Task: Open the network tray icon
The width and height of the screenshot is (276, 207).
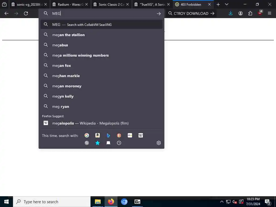Action: 228,202
